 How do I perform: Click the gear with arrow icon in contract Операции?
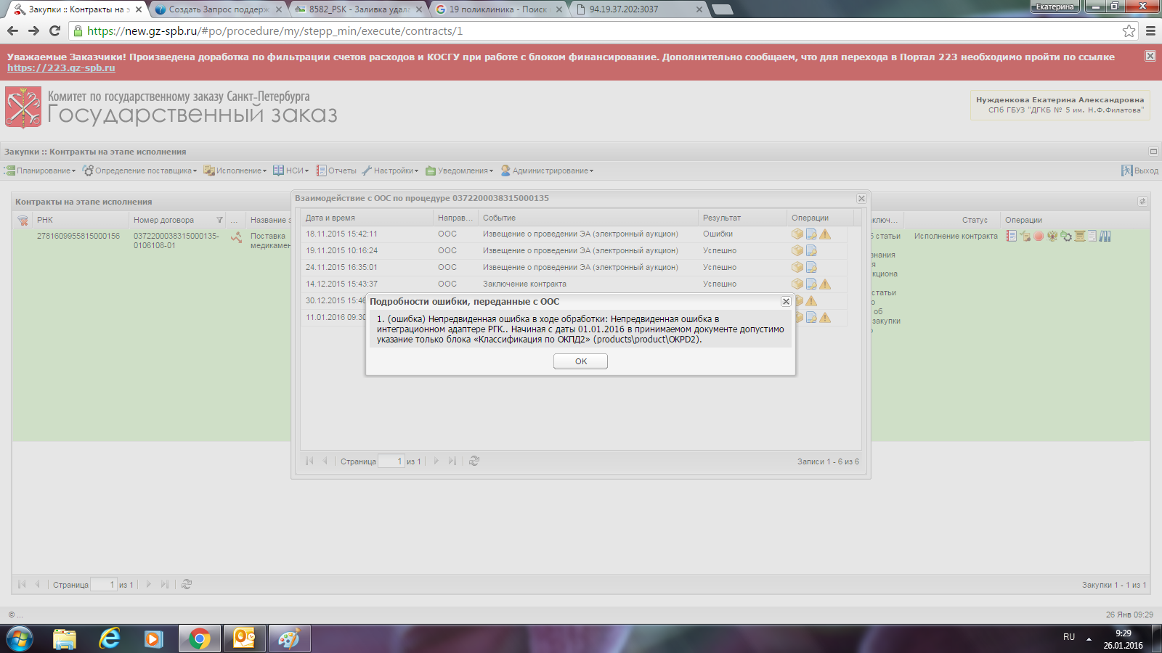coord(1066,236)
